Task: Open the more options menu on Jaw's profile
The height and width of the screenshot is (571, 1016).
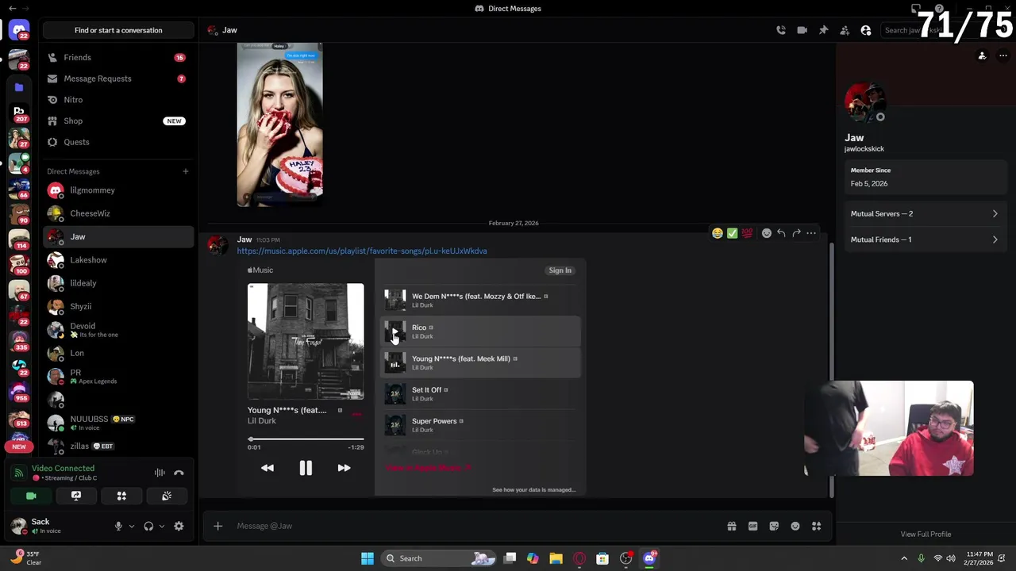Action: coord(1003,56)
